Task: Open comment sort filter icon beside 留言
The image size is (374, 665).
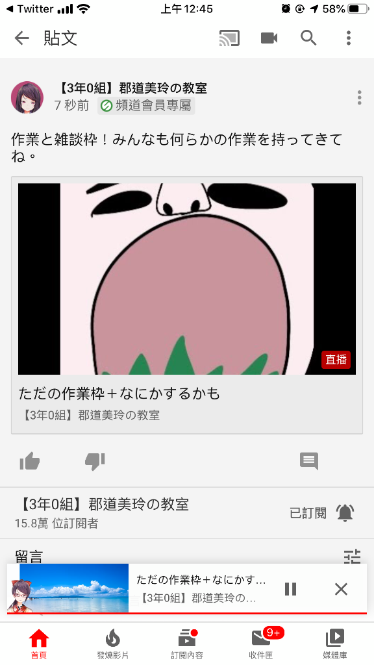Action: pos(353,556)
